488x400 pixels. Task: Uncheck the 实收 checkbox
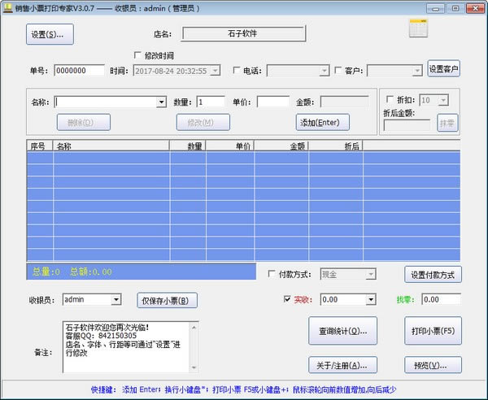[x=287, y=299]
